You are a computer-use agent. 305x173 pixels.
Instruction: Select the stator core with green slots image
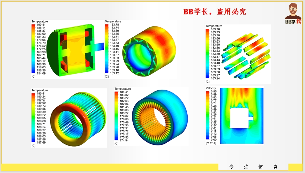point(147,50)
